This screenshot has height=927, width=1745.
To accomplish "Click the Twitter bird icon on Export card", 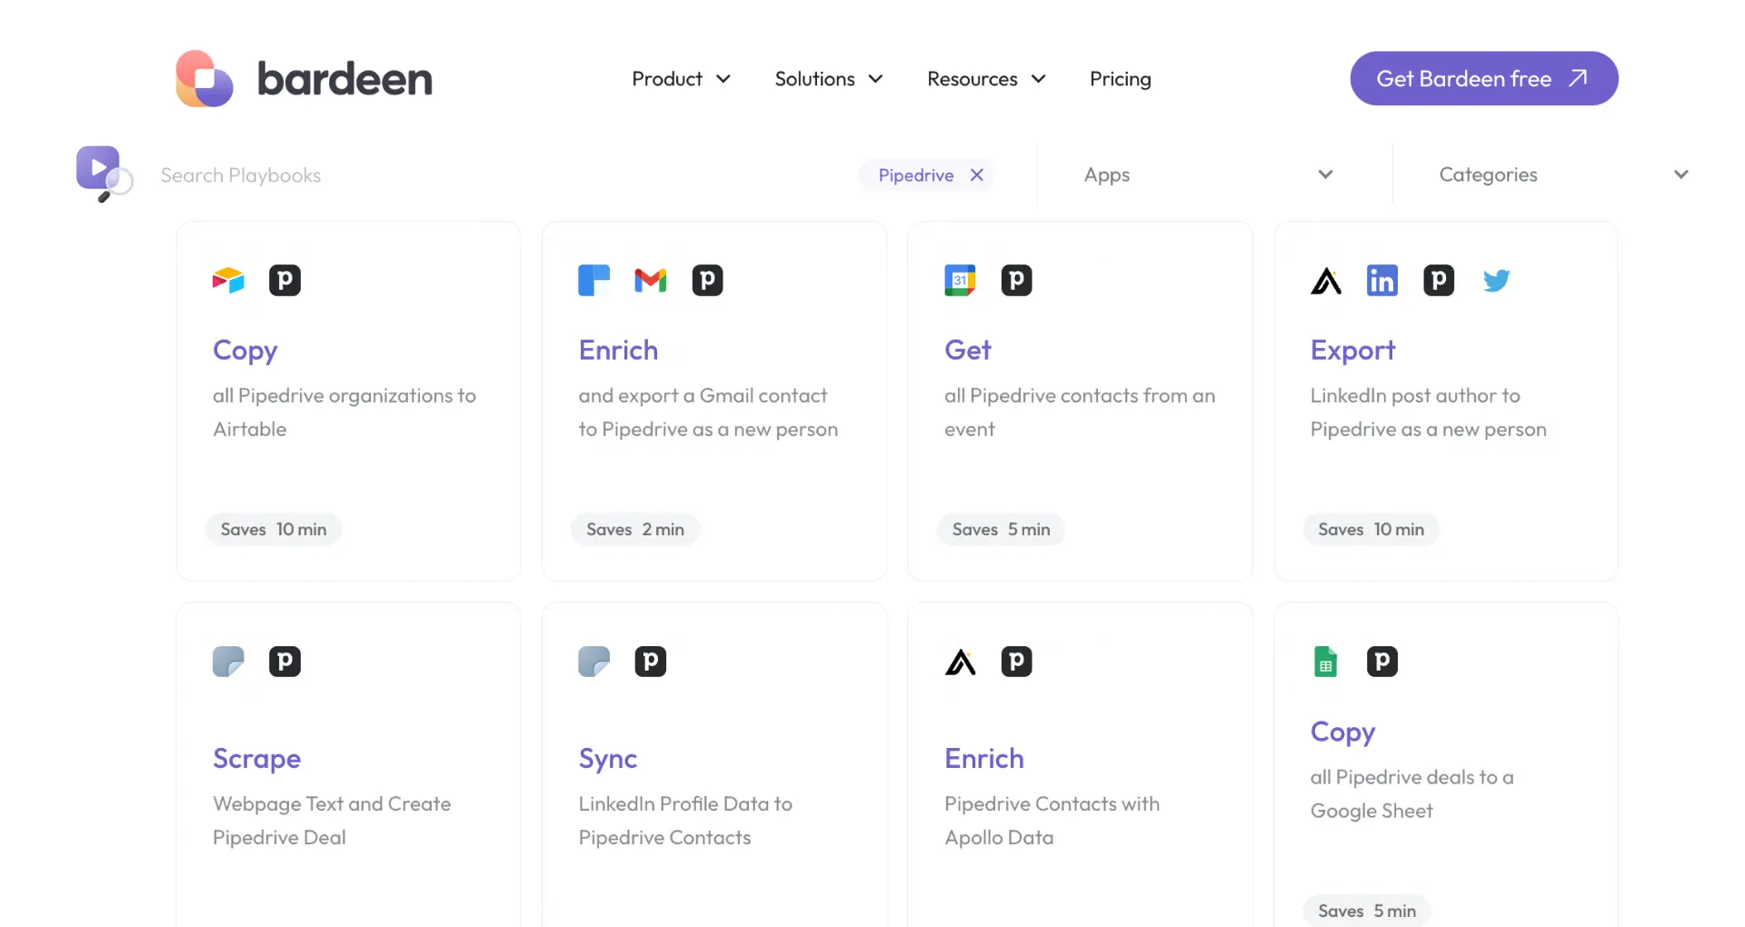I will click(1496, 280).
